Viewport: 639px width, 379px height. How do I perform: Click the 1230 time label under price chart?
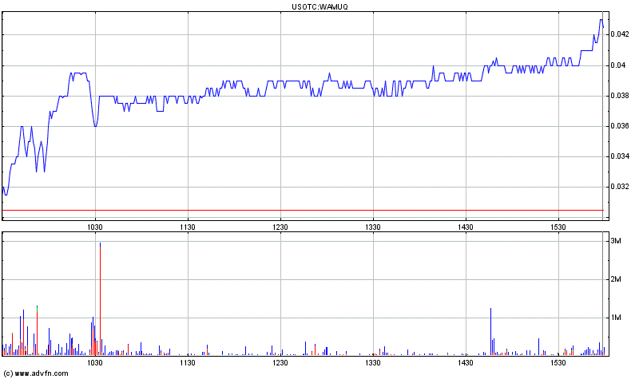280,227
